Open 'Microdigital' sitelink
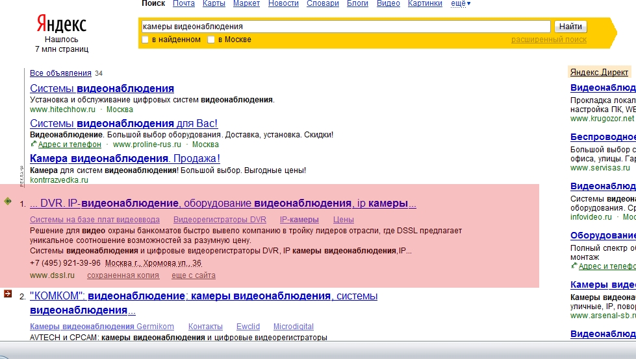Viewport: 636px width, 359px height. (x=294, y=327)
